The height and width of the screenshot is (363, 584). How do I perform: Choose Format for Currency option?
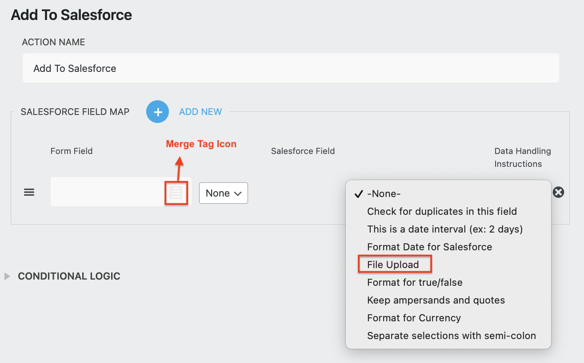click(414, 318)
